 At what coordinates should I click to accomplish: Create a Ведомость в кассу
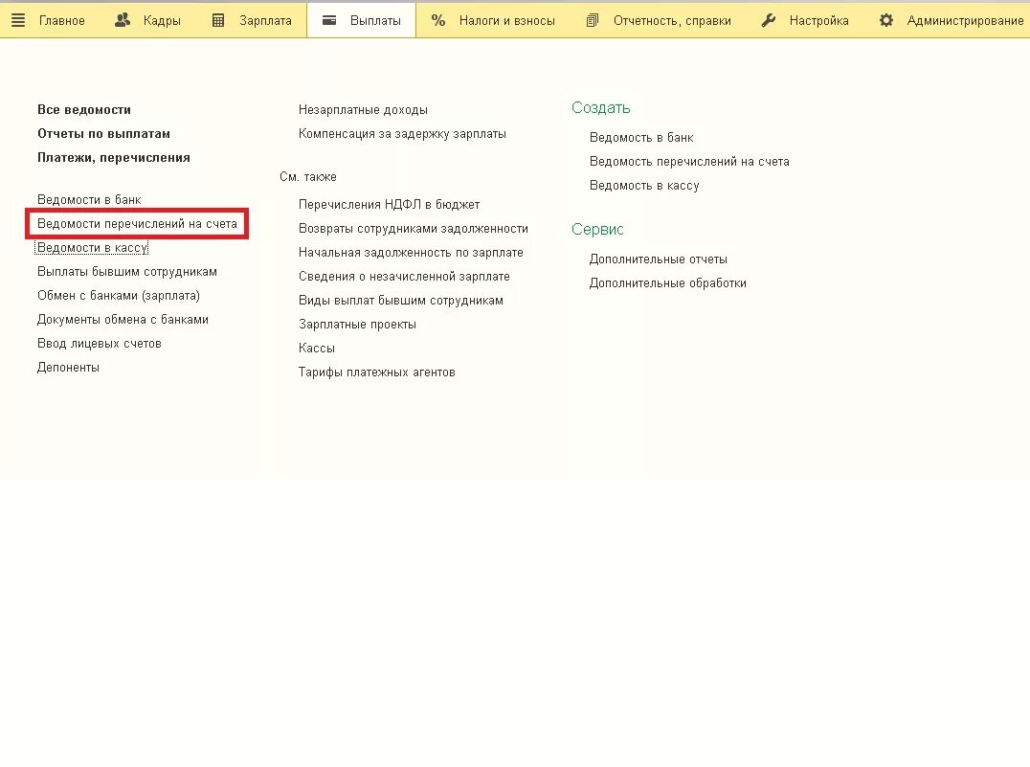[645, 185]
